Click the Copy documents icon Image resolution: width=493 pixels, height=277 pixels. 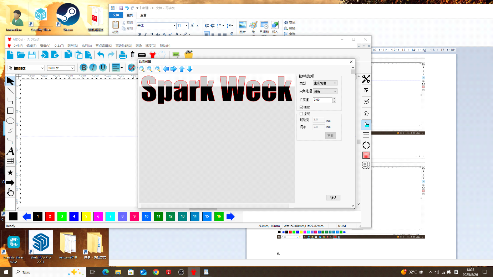(x=68, y=55)
